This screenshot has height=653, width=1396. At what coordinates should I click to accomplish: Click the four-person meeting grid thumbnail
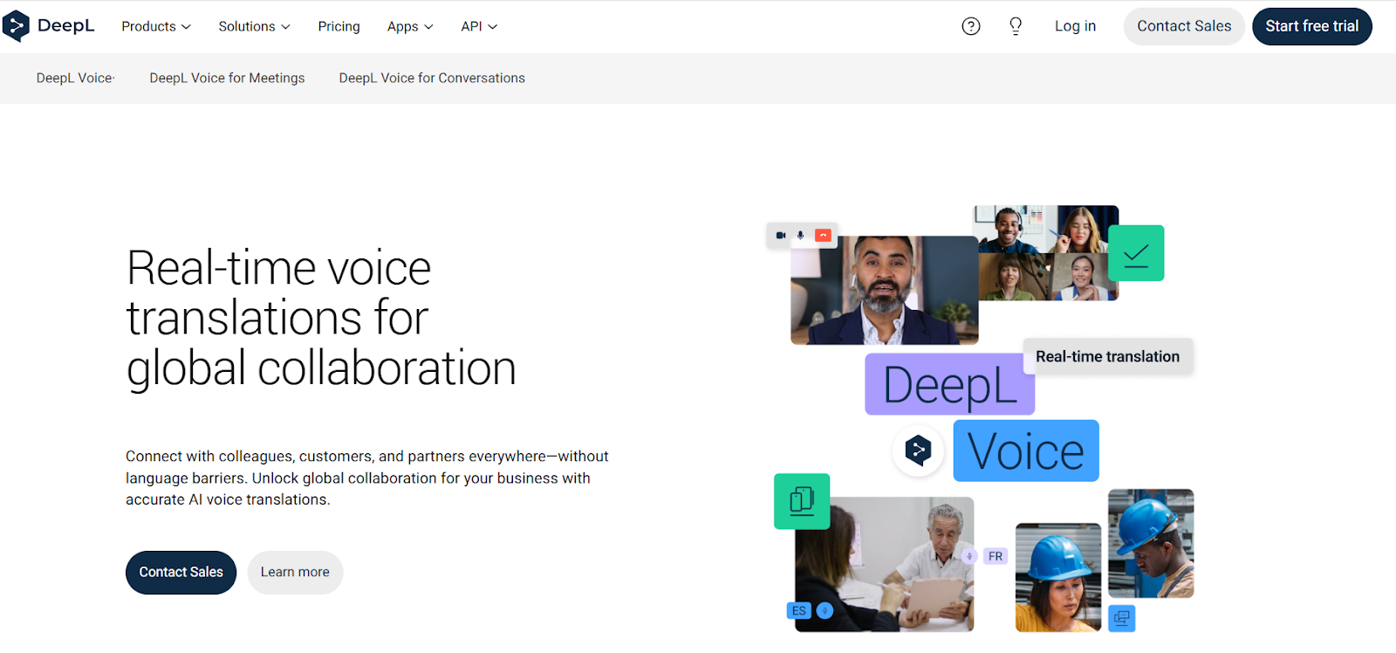pyautogui.click(x=1046, y=253)
